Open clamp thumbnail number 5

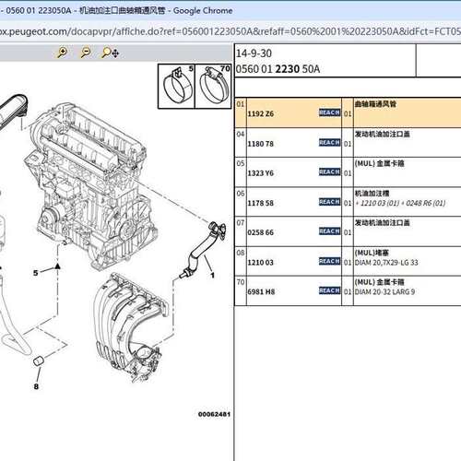tap(176, 87)
